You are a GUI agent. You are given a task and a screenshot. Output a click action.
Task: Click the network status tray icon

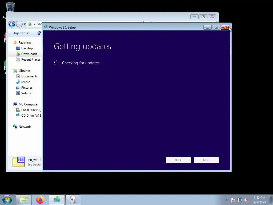point(240,200)
